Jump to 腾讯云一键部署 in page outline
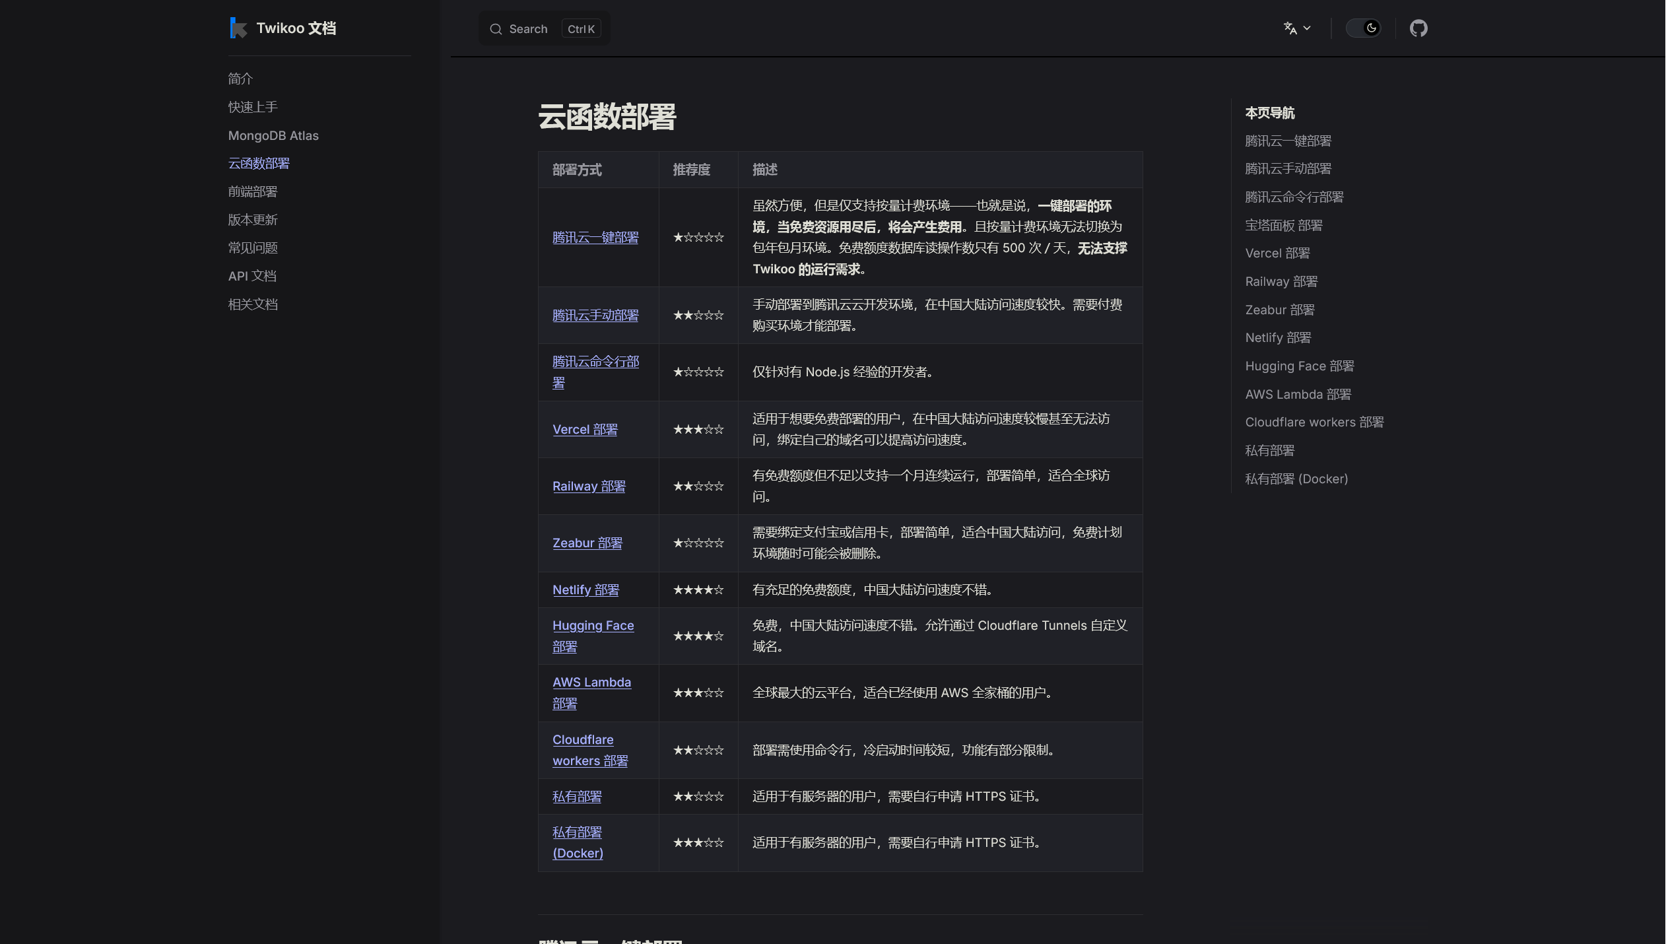1666x944 pixels. (1288, 141)
